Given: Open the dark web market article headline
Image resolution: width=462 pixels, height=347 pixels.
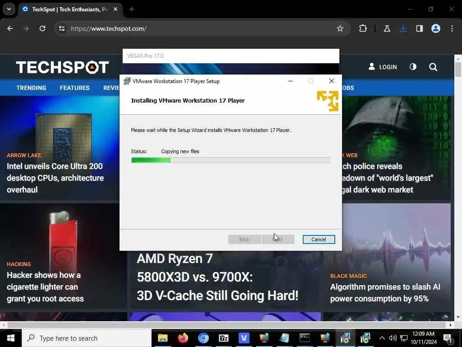Looking at the screenshot, I should click(388, 178).
